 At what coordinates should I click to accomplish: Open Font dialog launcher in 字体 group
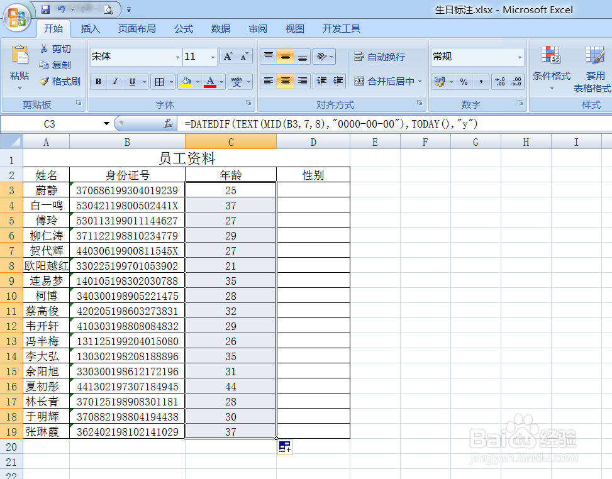point(248,102)
